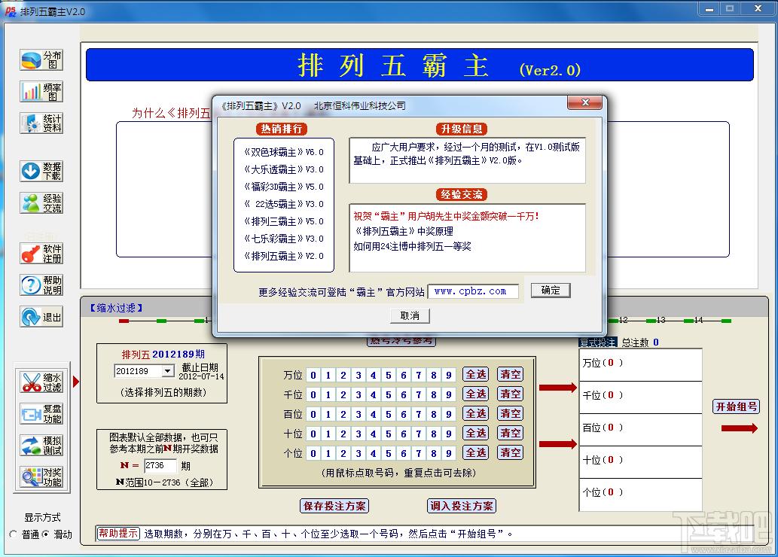Toggle number 7 in 个位 row
Image resolution: width=778 pixels, height=557 pixels.
(x=419, y=453)
